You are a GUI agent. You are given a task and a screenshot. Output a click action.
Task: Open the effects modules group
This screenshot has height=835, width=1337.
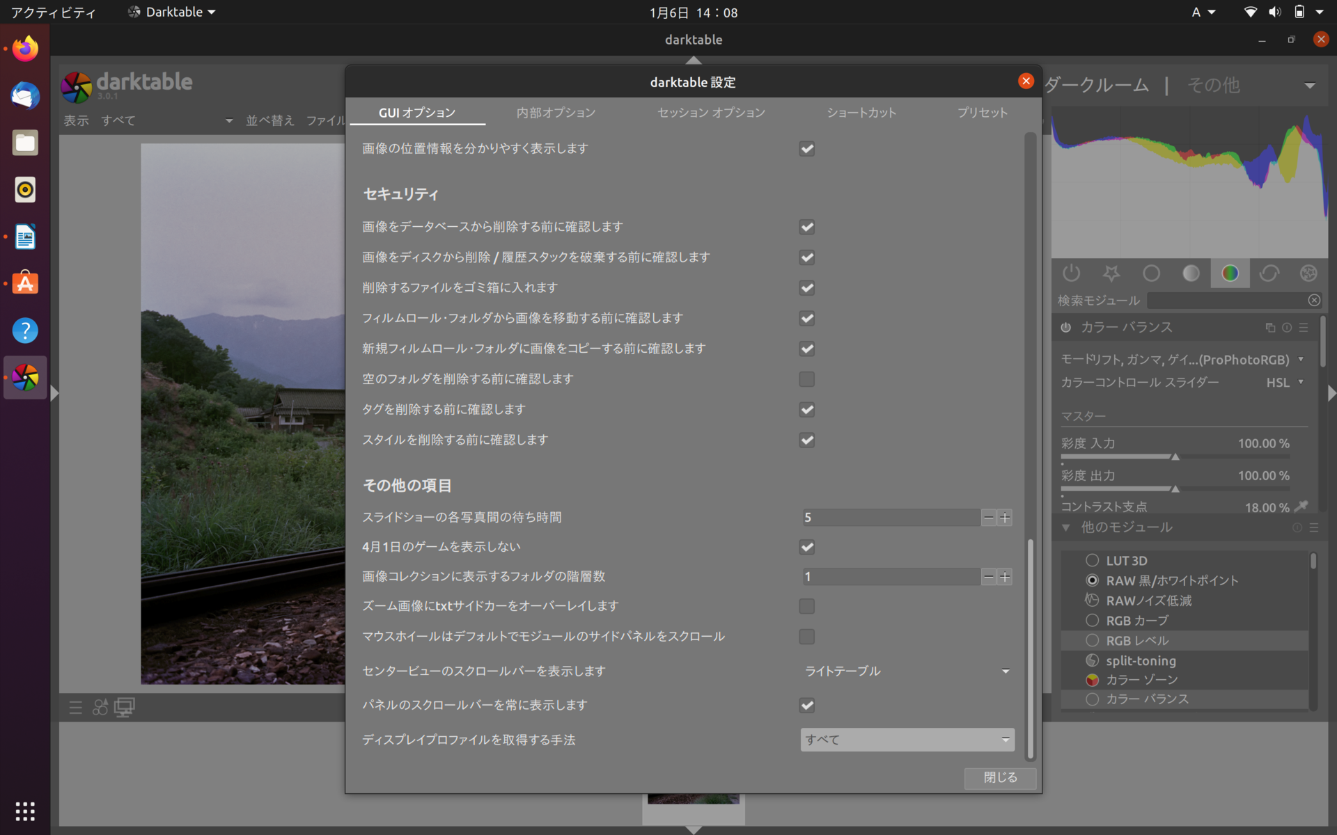point(1308,273)
